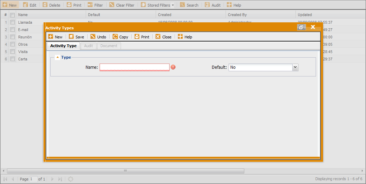
Task: Click the Name field error icon
Action: coord(173,67)
